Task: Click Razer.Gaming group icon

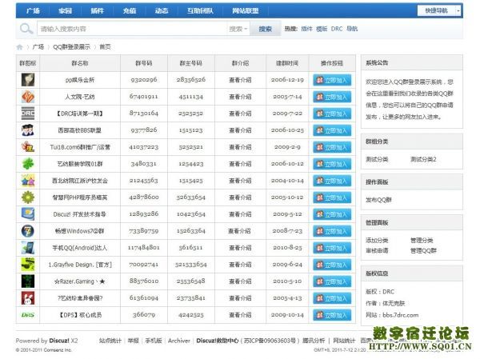Action: tap(28, 281)
